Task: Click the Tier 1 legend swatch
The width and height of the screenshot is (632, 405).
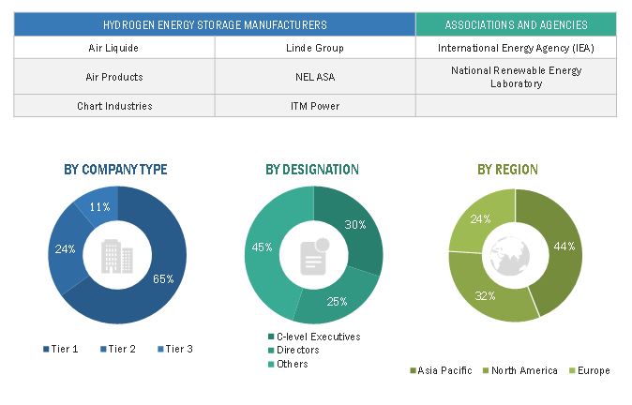Action: pos(46,349)
